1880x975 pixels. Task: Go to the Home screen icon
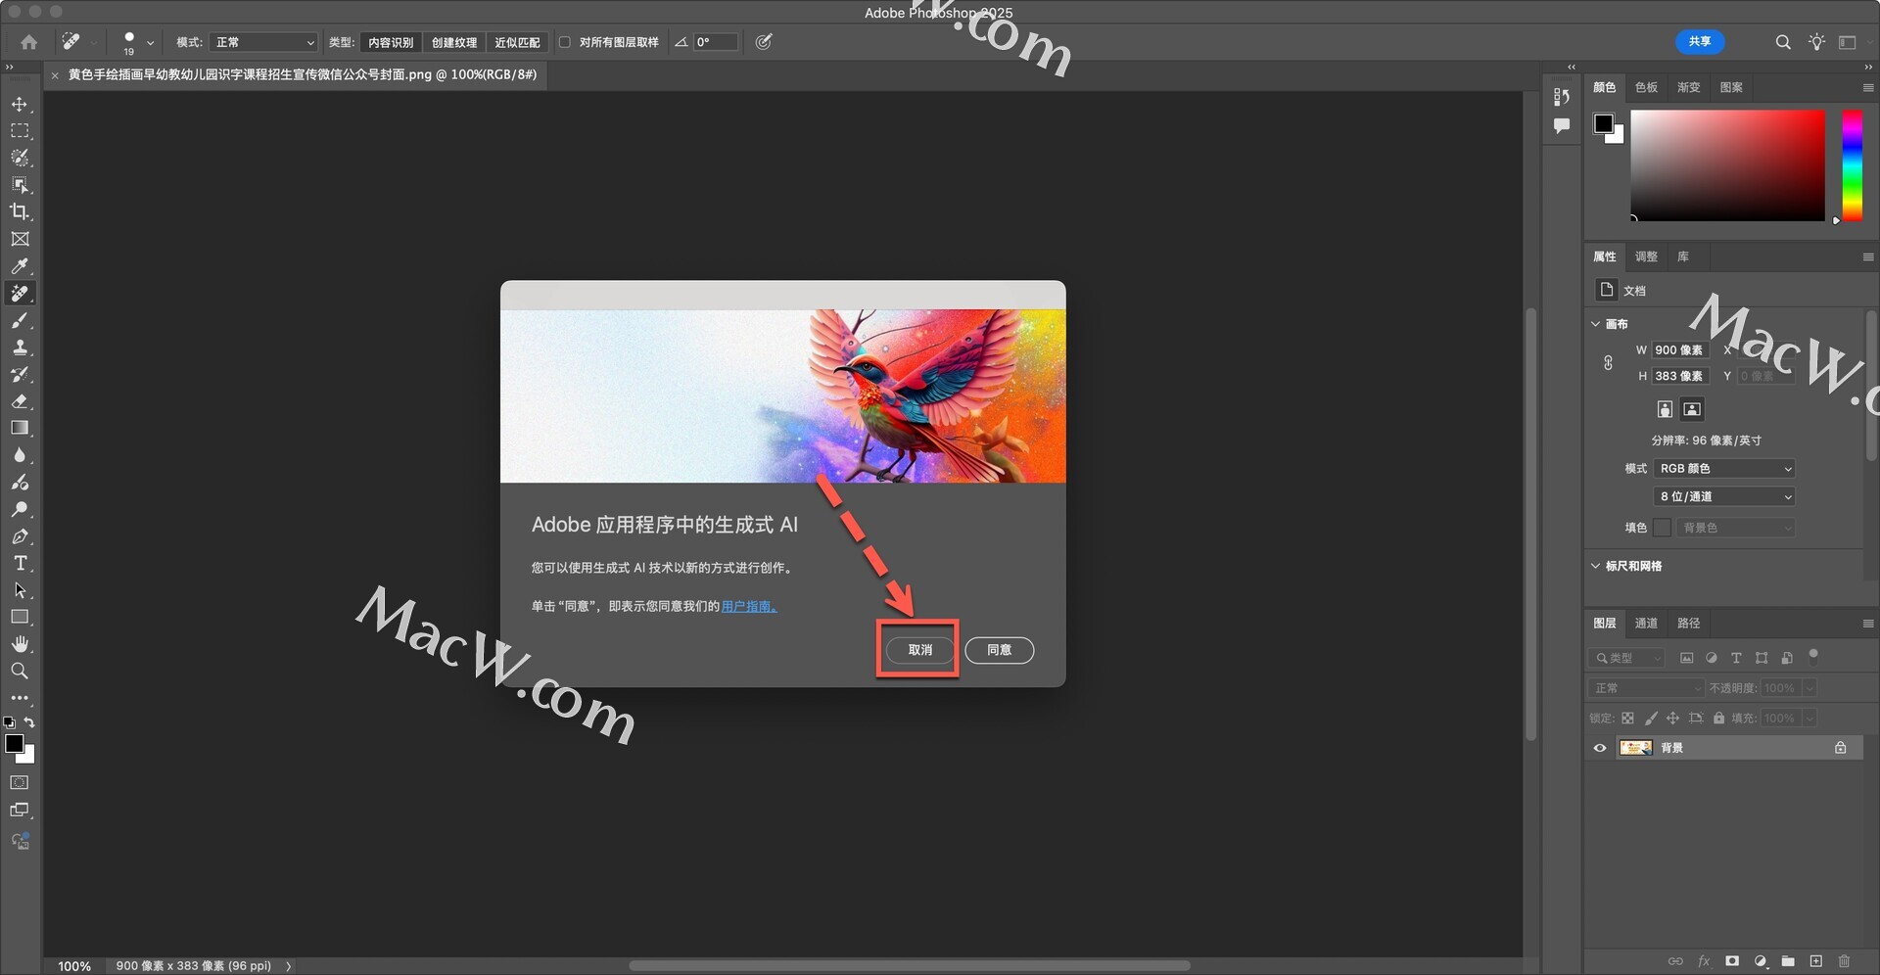29,42
